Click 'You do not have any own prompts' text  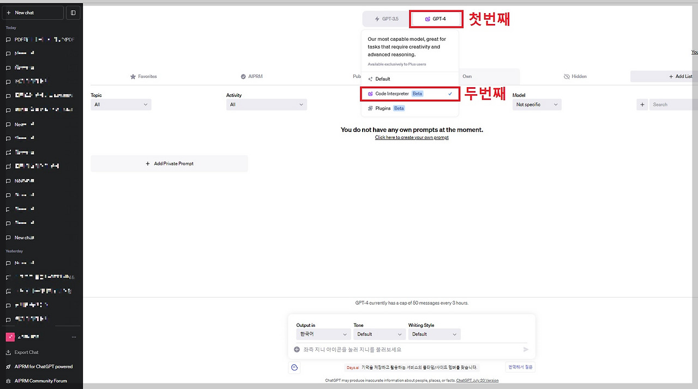click(412, 130)
